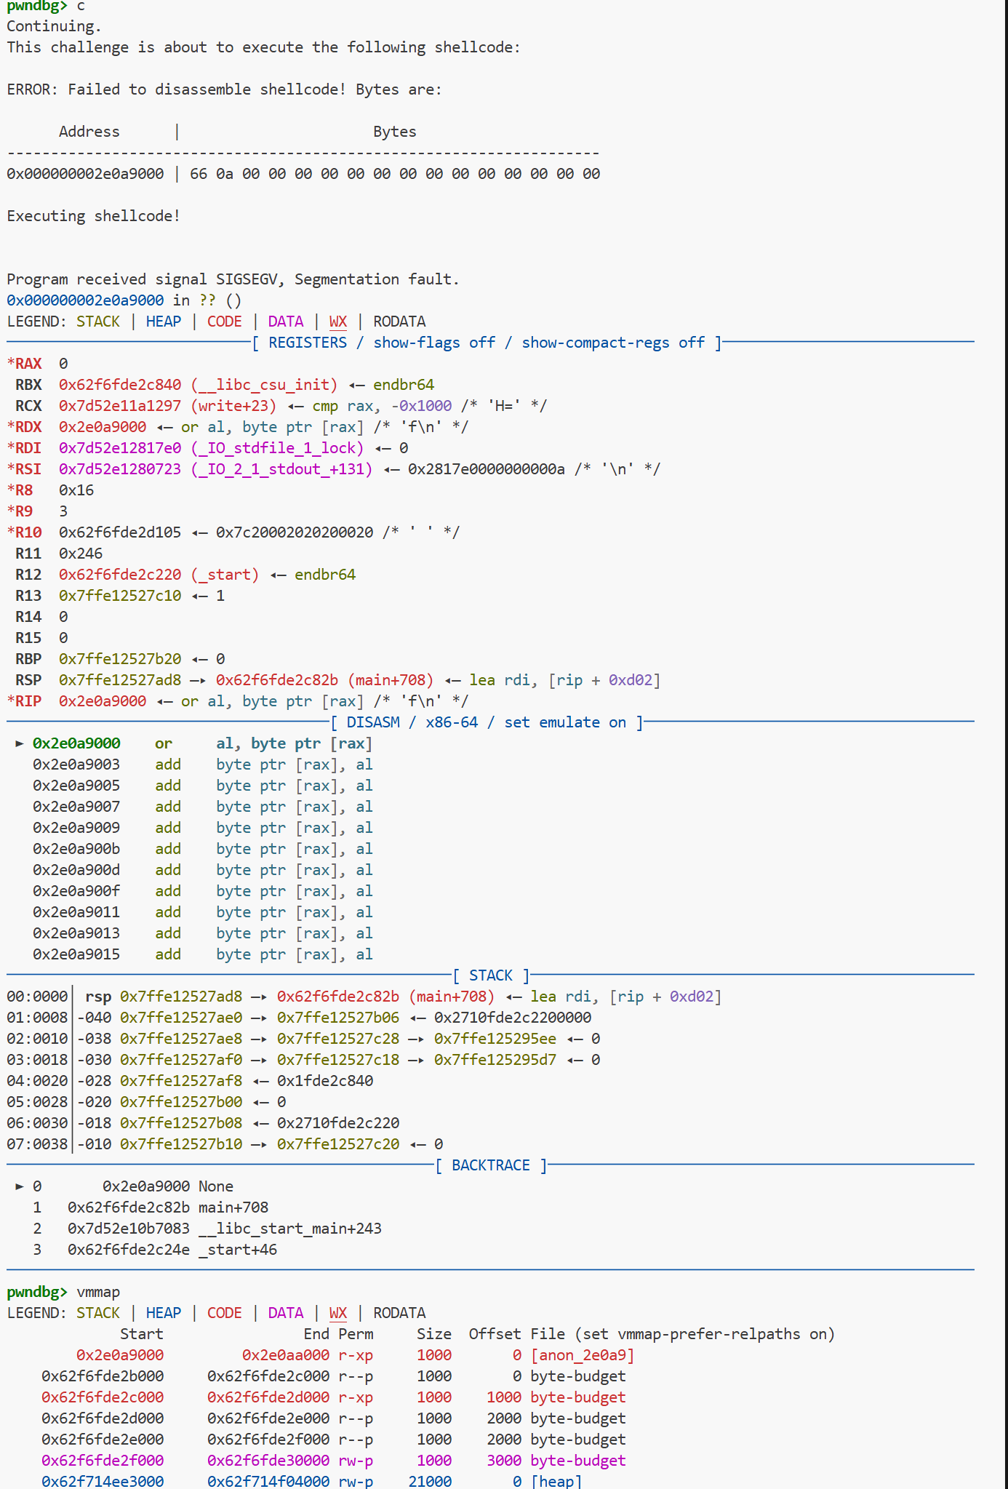Image resolution: width=1008 pixels, height=1489 pixels.
Task: Click the 'rw-p' permission of the 0x62f6fde2f000 mapping
Action: click(356, 1461)
